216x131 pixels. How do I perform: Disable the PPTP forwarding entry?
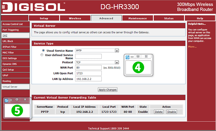[x=171, y=112]
